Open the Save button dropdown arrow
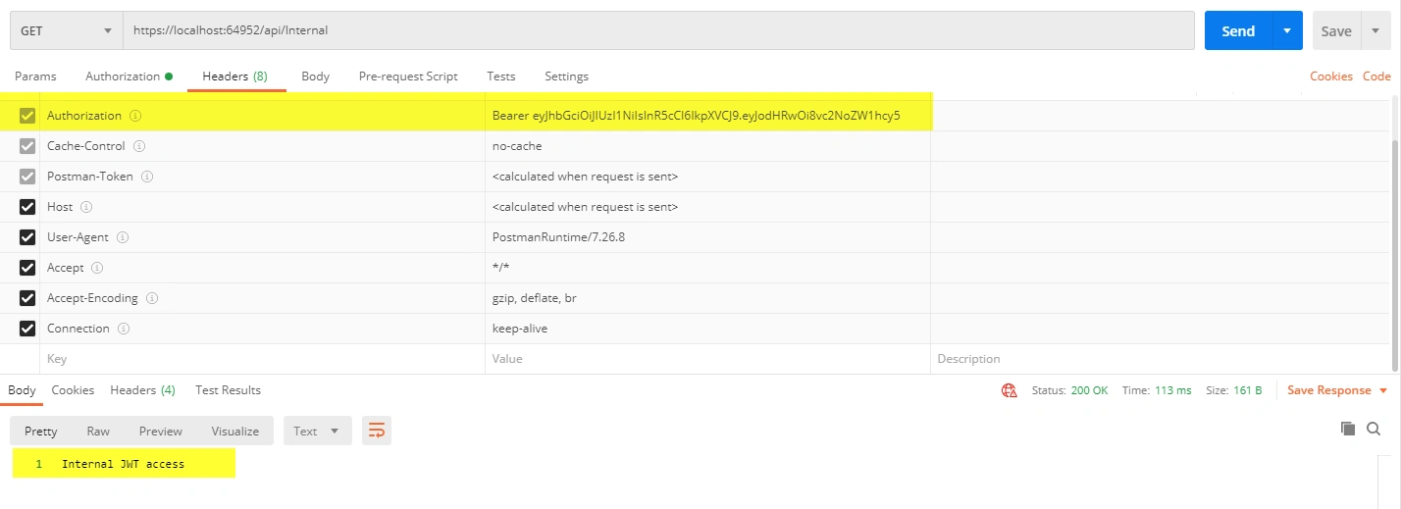The width and height of the screenshot is (1401, 509). coord(1375,30)
